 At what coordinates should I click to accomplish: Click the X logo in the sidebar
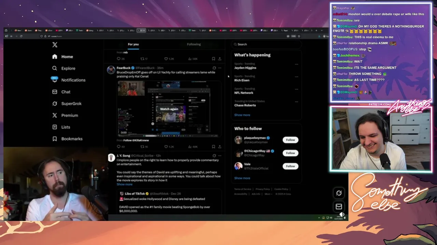[55, 45]
